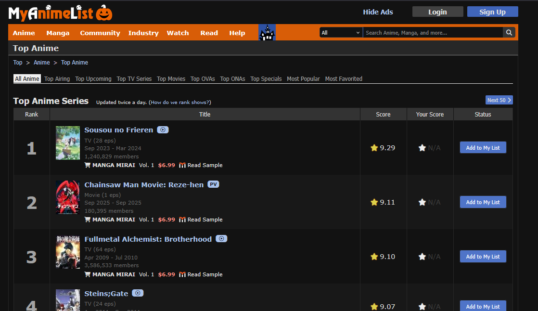This screenshot has width=538, height=311.
Task: Open the Steins;Gate poster thumbnail
Action: pyautogui.click(x=67, y=300)
